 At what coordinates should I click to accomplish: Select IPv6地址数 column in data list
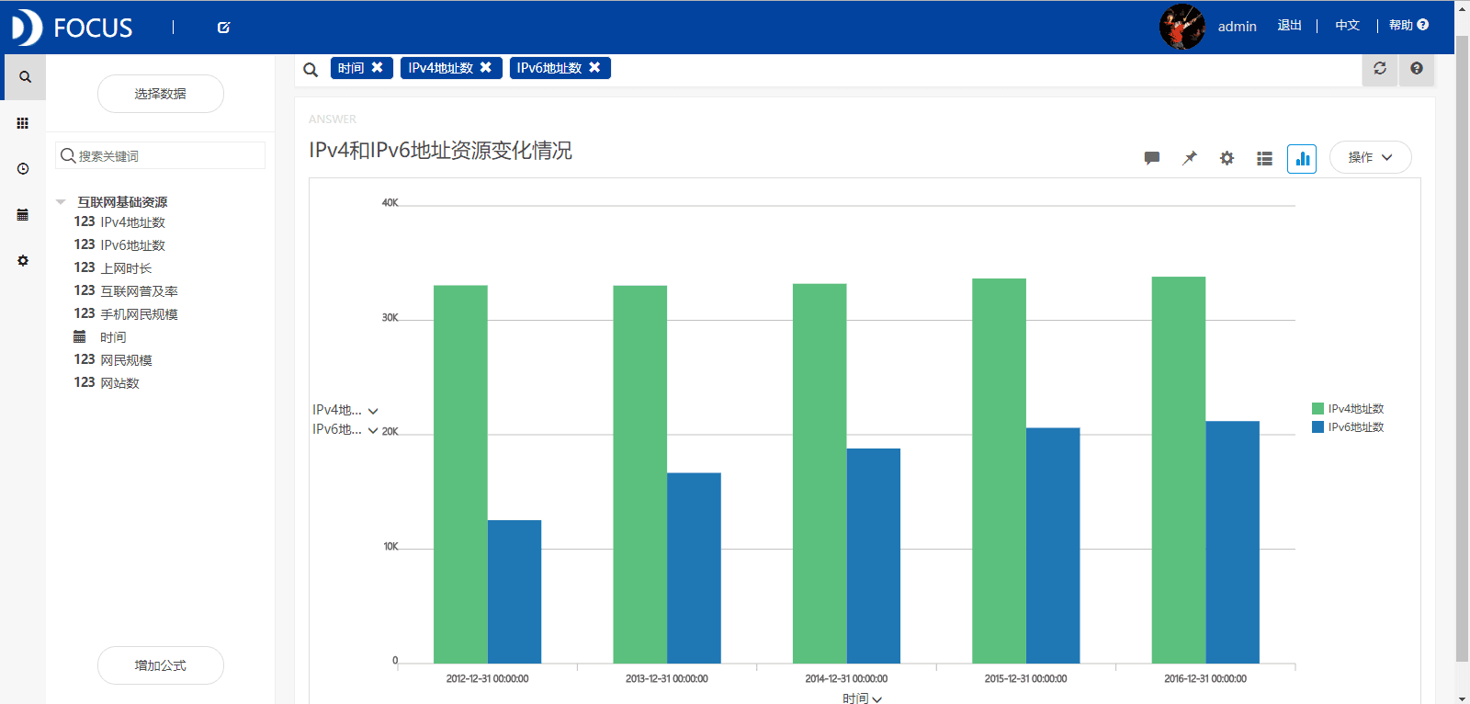[x=132, y=245]
